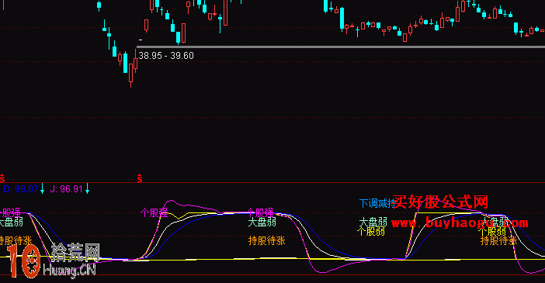This screenshot has width=545, height=283.
Task: Click the cyan down arrow beside D: 98.07
Action: [x=43, y=189]
